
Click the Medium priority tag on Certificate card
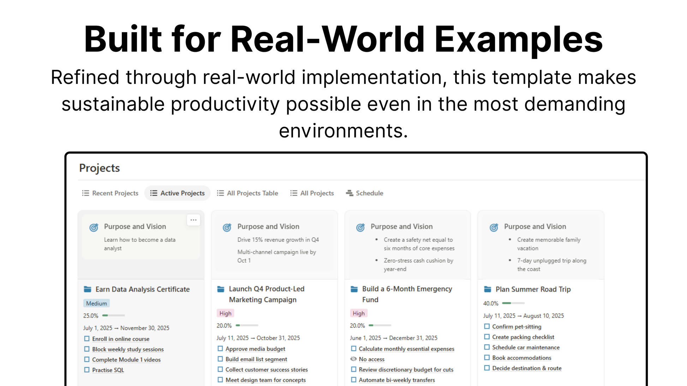click(96, 304)
